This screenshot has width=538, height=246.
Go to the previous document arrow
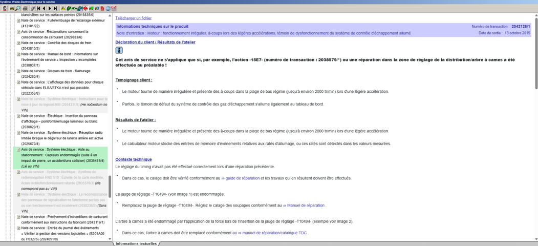[x=44, y=8]
